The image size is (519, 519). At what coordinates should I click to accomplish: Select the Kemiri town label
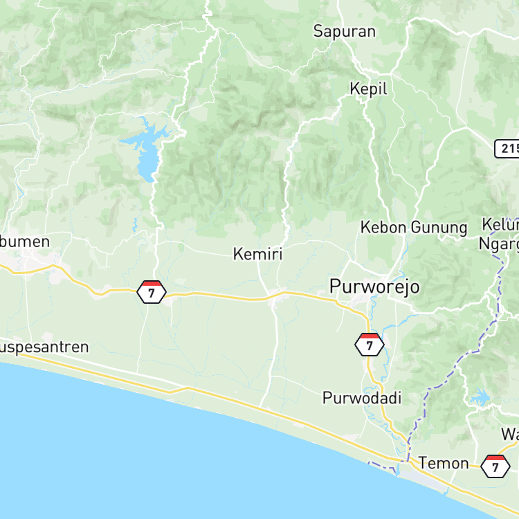pyautogui.click(x=258, y=254)
